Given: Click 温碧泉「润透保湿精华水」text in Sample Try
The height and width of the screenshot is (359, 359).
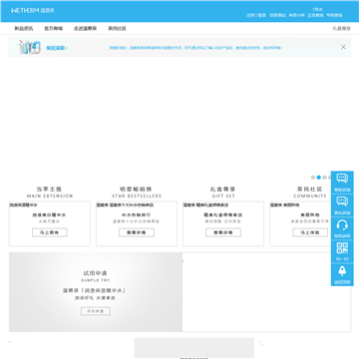Looking at the screenshot, I should point(96,290).
